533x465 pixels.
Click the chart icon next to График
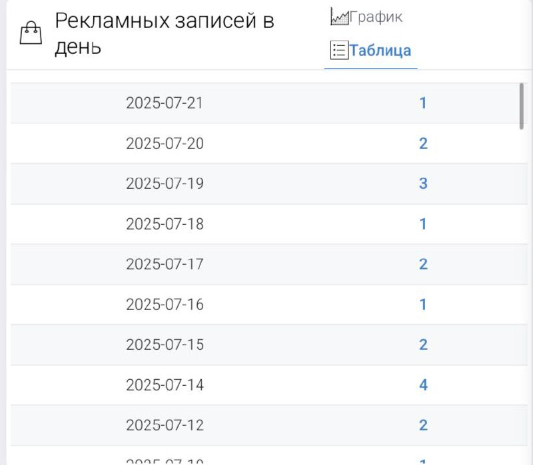pos(339,17)
